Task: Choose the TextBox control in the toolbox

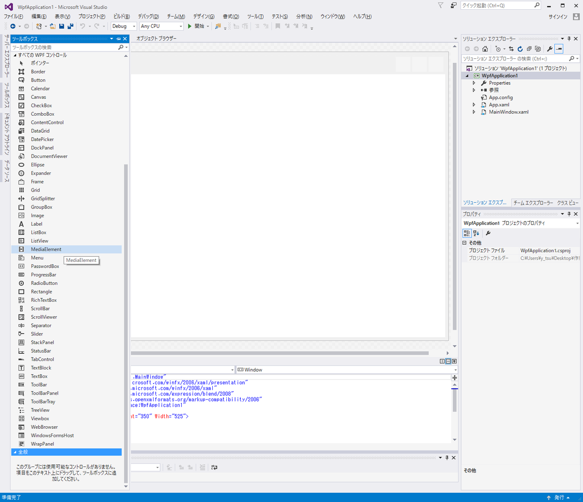Action: tap(67, 376)
